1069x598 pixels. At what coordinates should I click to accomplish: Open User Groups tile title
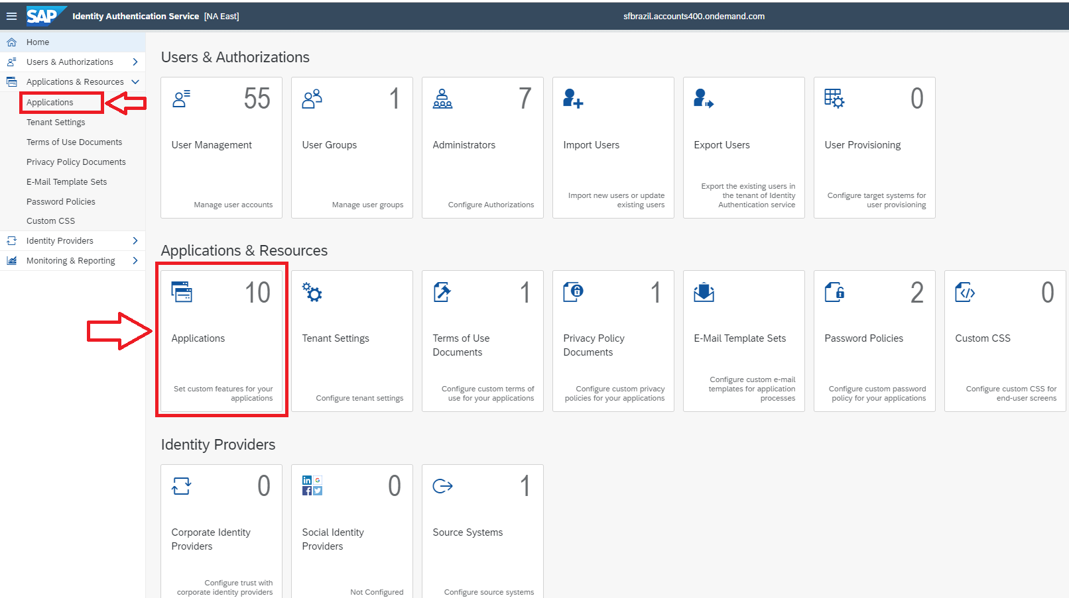click(330, 145)
